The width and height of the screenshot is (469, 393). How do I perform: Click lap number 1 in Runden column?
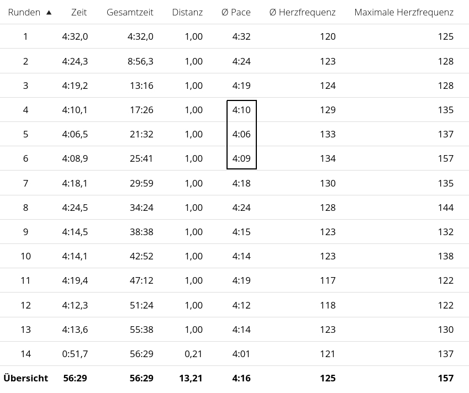[x=25, y=36]
